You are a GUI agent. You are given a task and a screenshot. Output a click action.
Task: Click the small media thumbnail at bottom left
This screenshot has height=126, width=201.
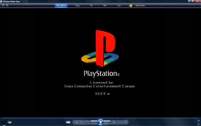(4, 122)
